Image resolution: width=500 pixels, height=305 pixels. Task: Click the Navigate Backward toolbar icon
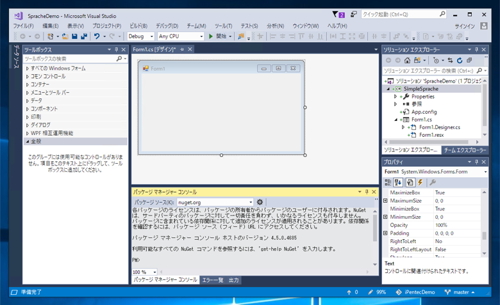pos(22,36)
